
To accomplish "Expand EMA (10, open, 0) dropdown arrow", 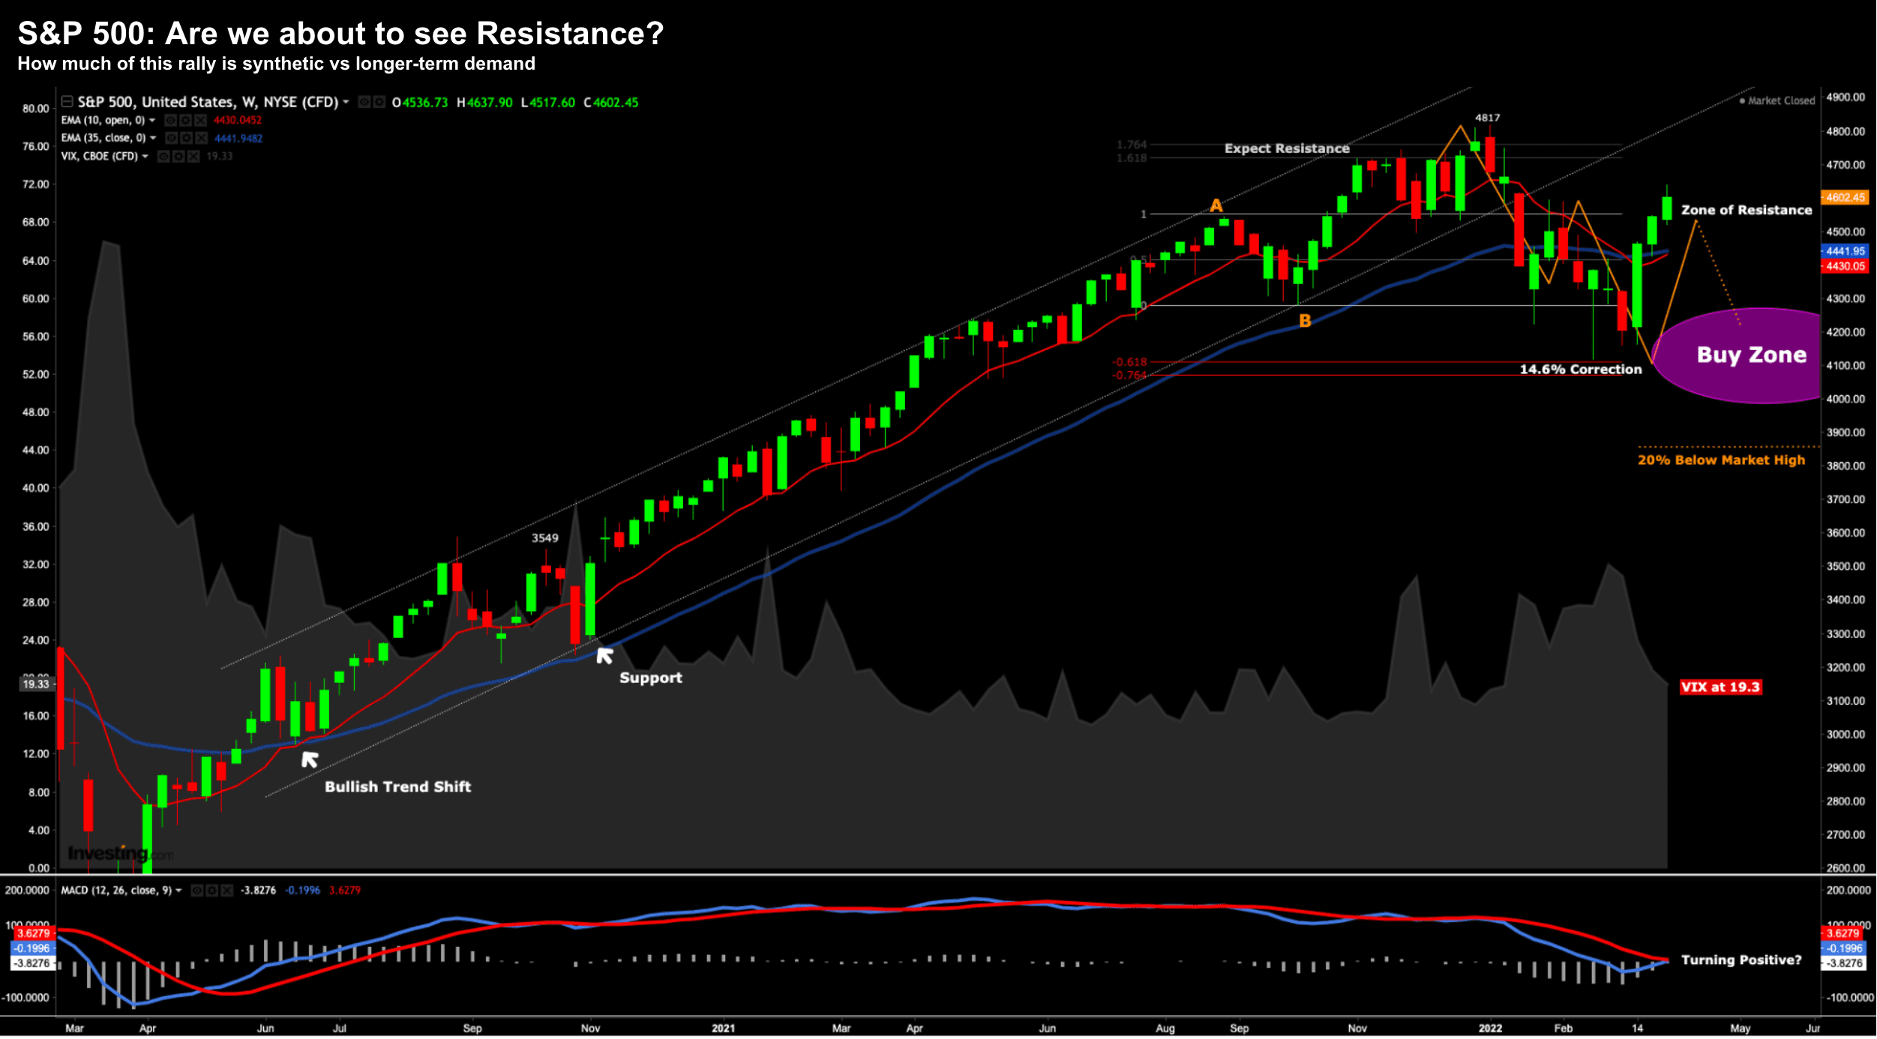I will pyautogui.click(x=152, y=120).
